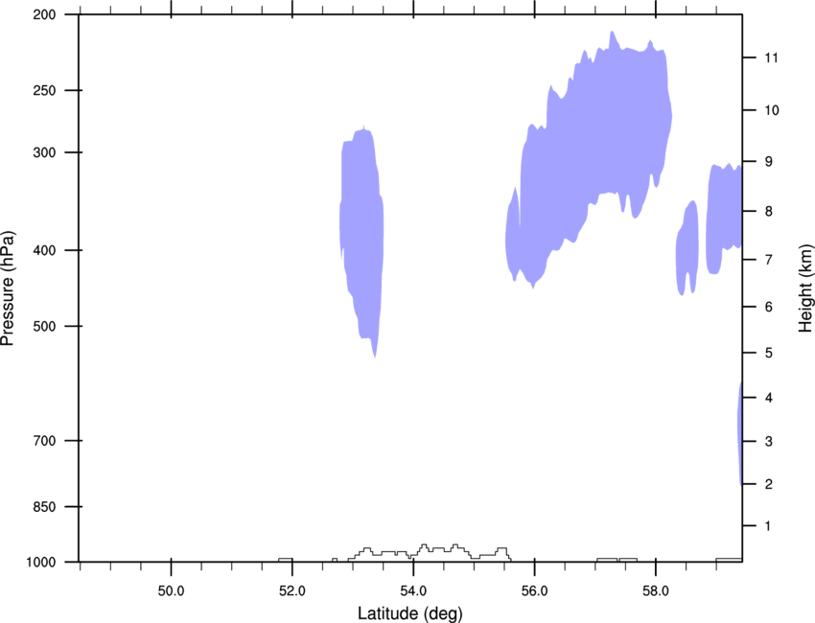The height and width of the screenshot is (623, 815).
Task: Click the 850 pressure tick label
Action: (x=45, y=507)
